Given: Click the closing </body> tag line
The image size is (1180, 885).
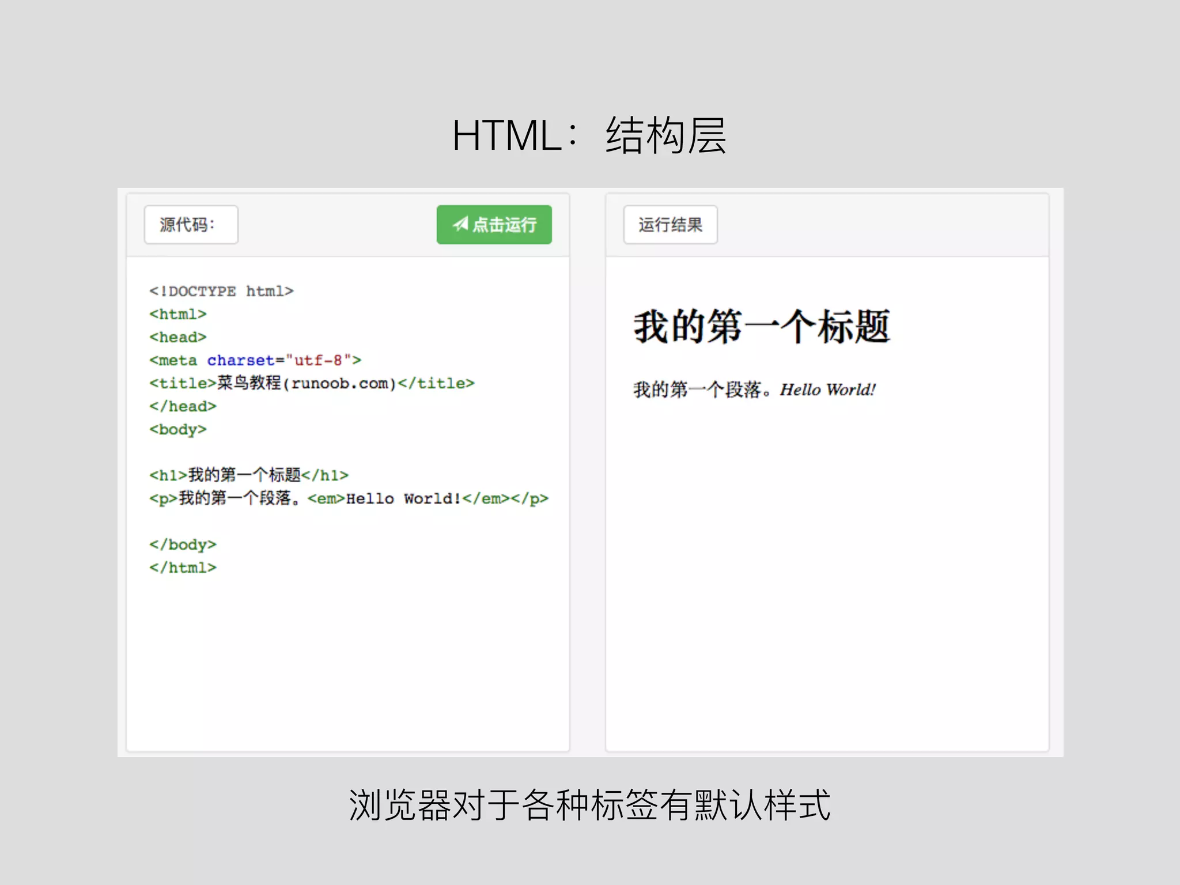Looking at the screenshot, I should [x=183, y=545].
